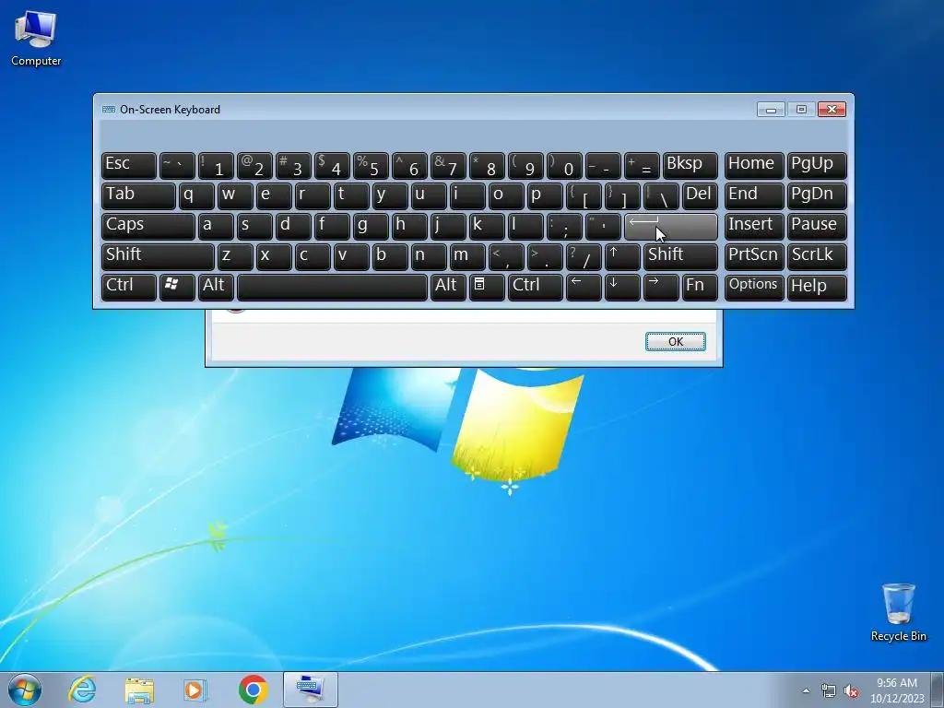This screenshot has width=944, height=708.
Task: Open keyboard Options key
Action: pos(754,286)
